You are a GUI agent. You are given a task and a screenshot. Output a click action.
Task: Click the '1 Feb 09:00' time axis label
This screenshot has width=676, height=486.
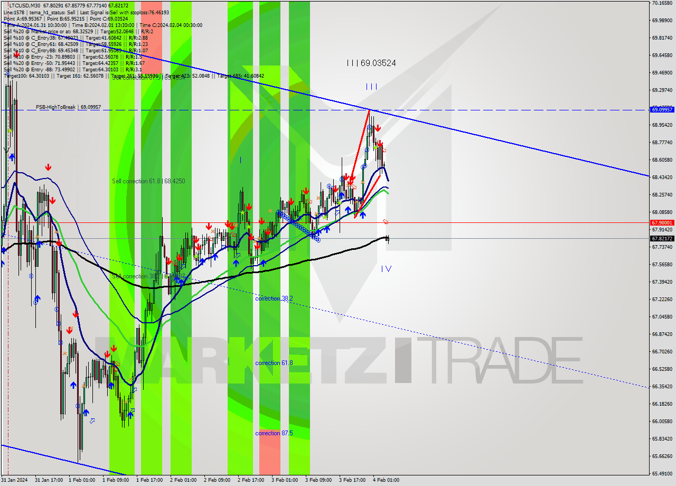coord(116,480)
